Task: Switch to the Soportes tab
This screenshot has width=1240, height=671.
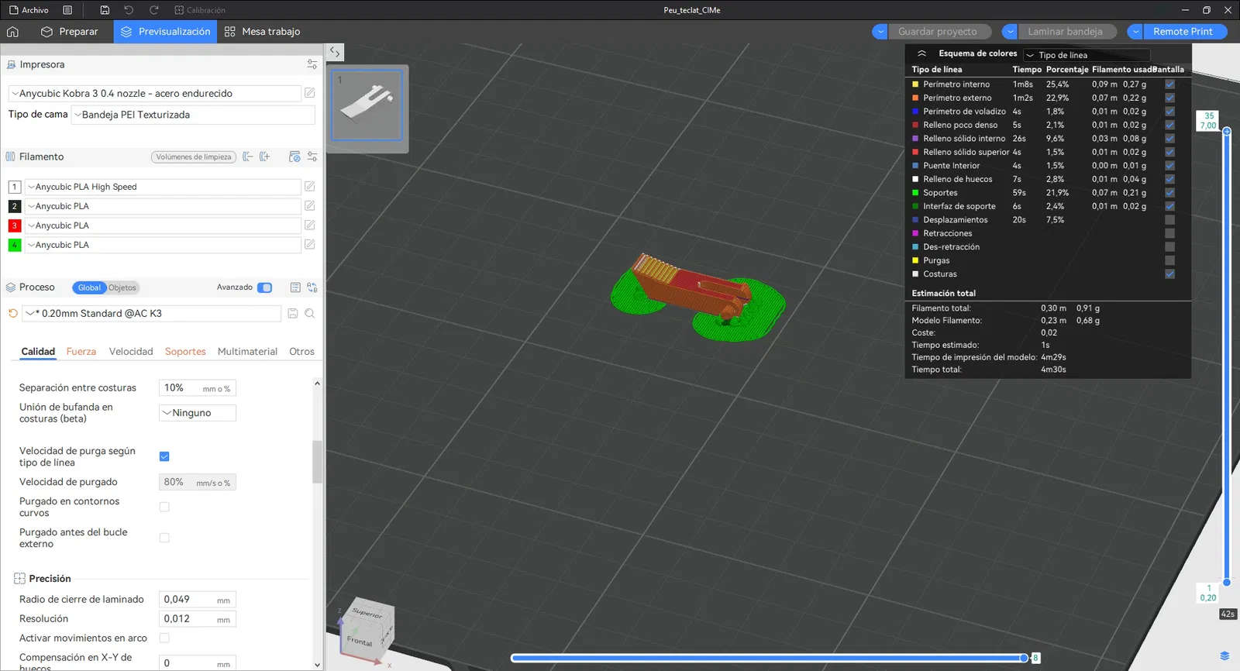Action: (185, 352)
